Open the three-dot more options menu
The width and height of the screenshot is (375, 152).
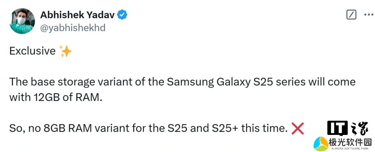369,14
